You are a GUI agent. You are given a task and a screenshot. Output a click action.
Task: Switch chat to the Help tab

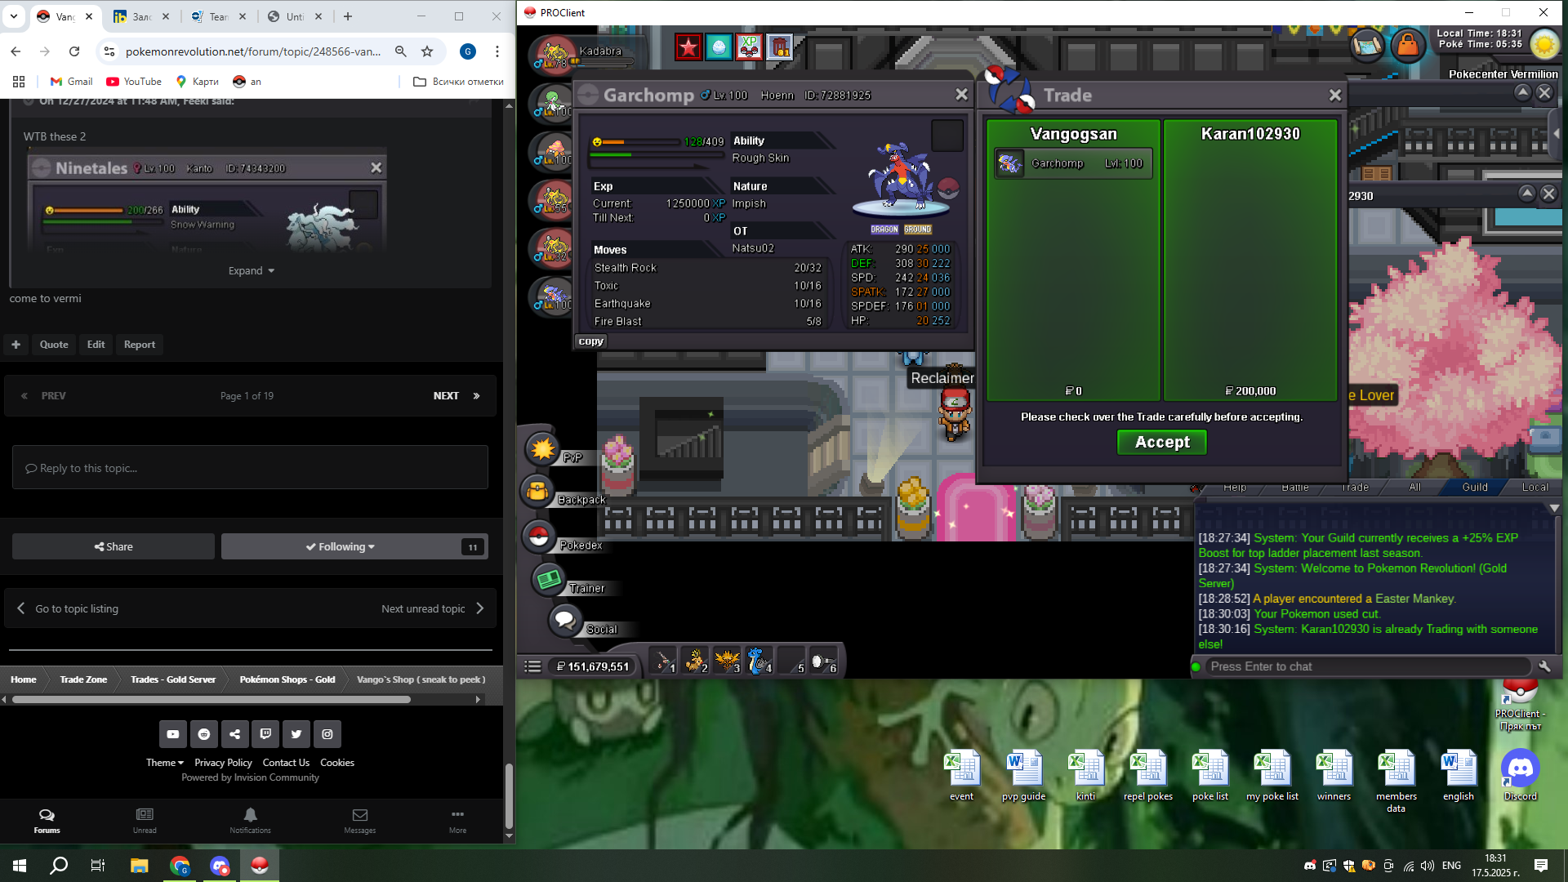(x=1235, y=487)
